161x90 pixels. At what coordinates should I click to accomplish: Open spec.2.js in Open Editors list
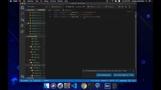click(35, 20)
